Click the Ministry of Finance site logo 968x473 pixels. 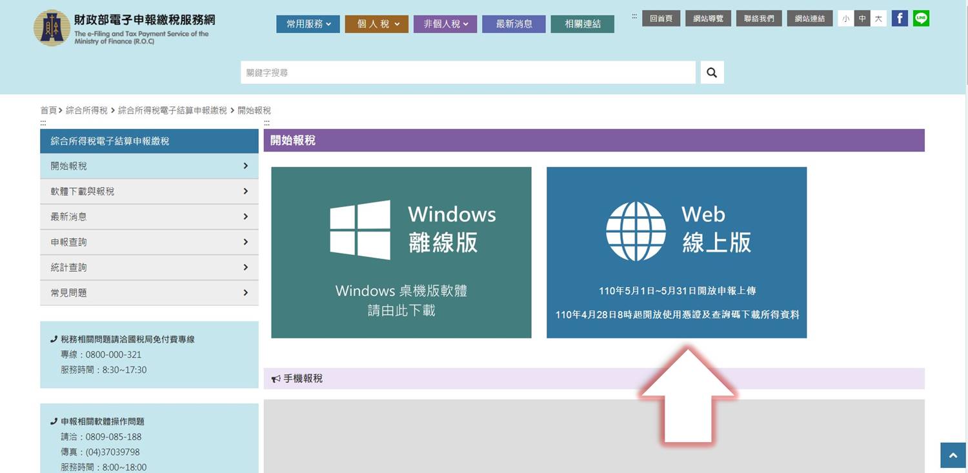pyautogui.click(x=125, y=28)
